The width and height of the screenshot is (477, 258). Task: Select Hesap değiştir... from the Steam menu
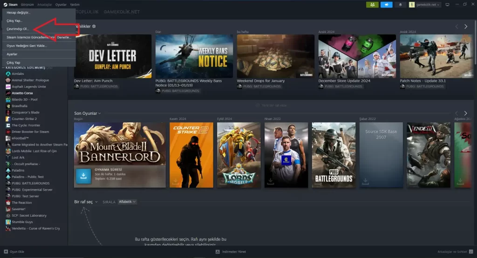point(39,13)
